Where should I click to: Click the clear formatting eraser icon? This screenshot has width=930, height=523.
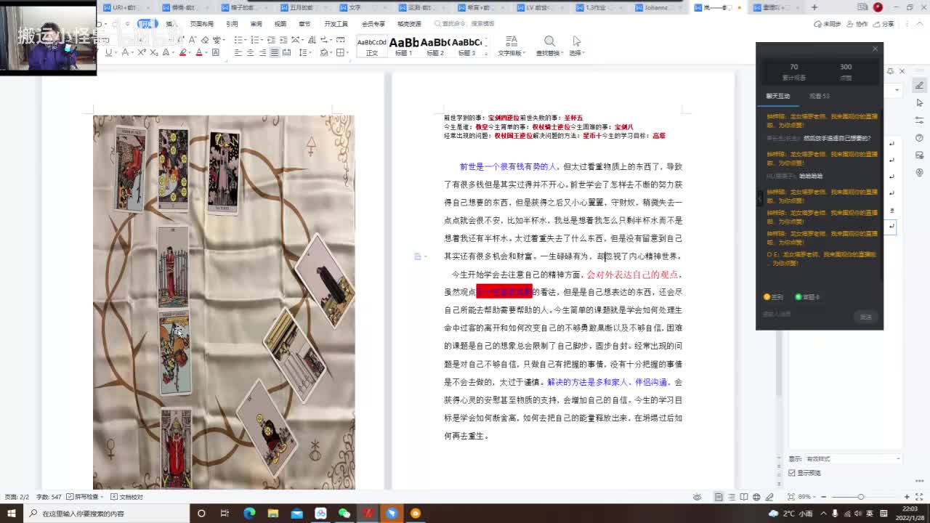coord(205,40)
